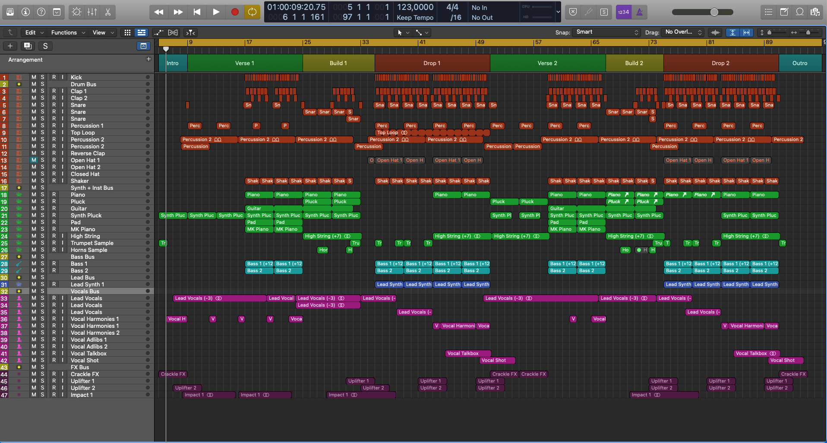
Task: Select the Lead Synth 1 track
Action: 87,284
